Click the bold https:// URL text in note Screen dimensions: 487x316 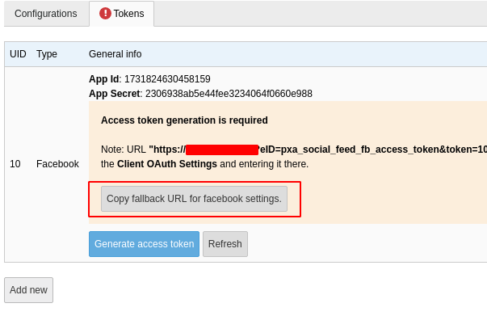[x=167, y=150]
